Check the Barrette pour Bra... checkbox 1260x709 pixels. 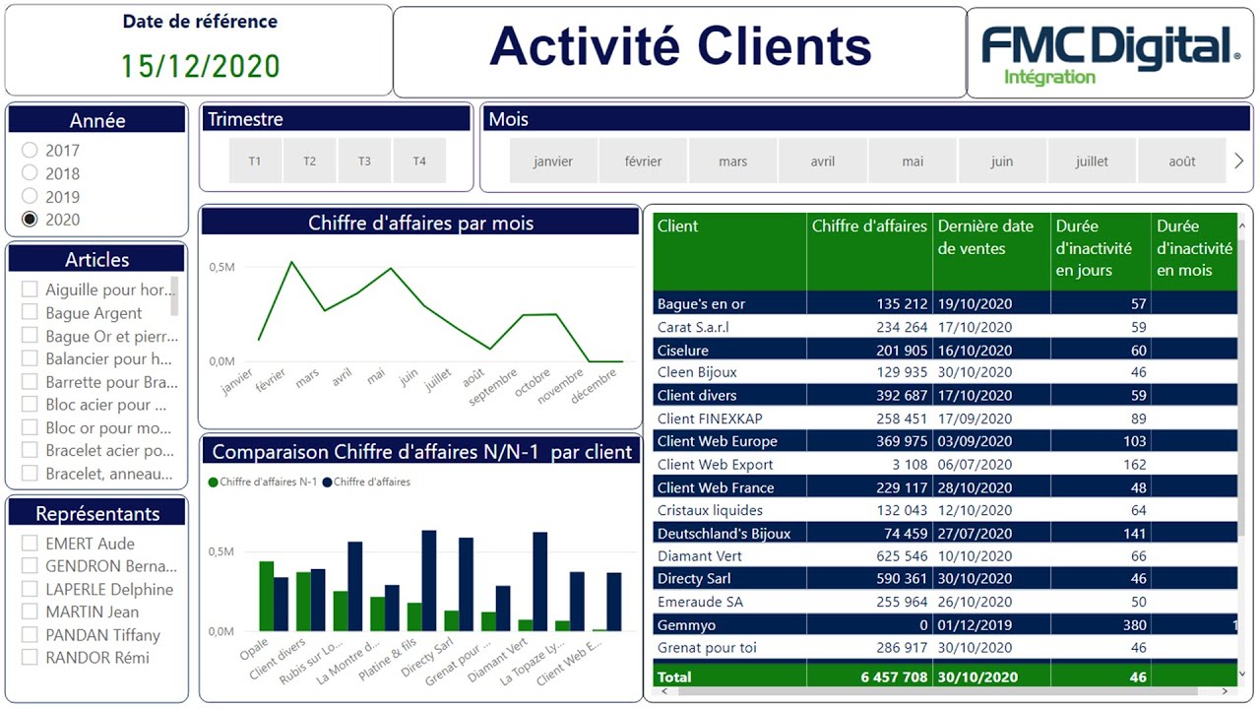tap(30, 382)
